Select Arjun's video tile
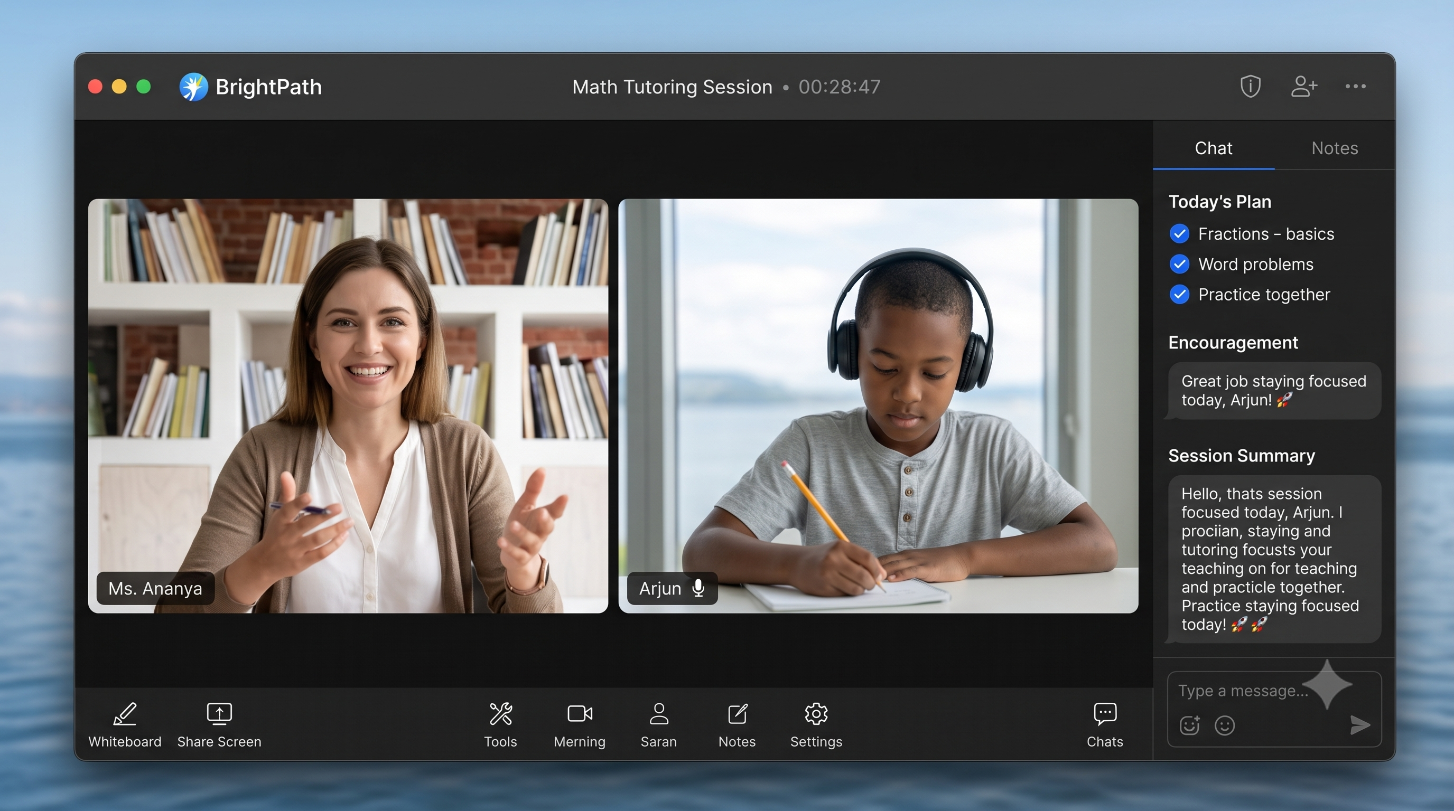The width and height of the screenshot is (1454, 811). (x=878, y=405)
